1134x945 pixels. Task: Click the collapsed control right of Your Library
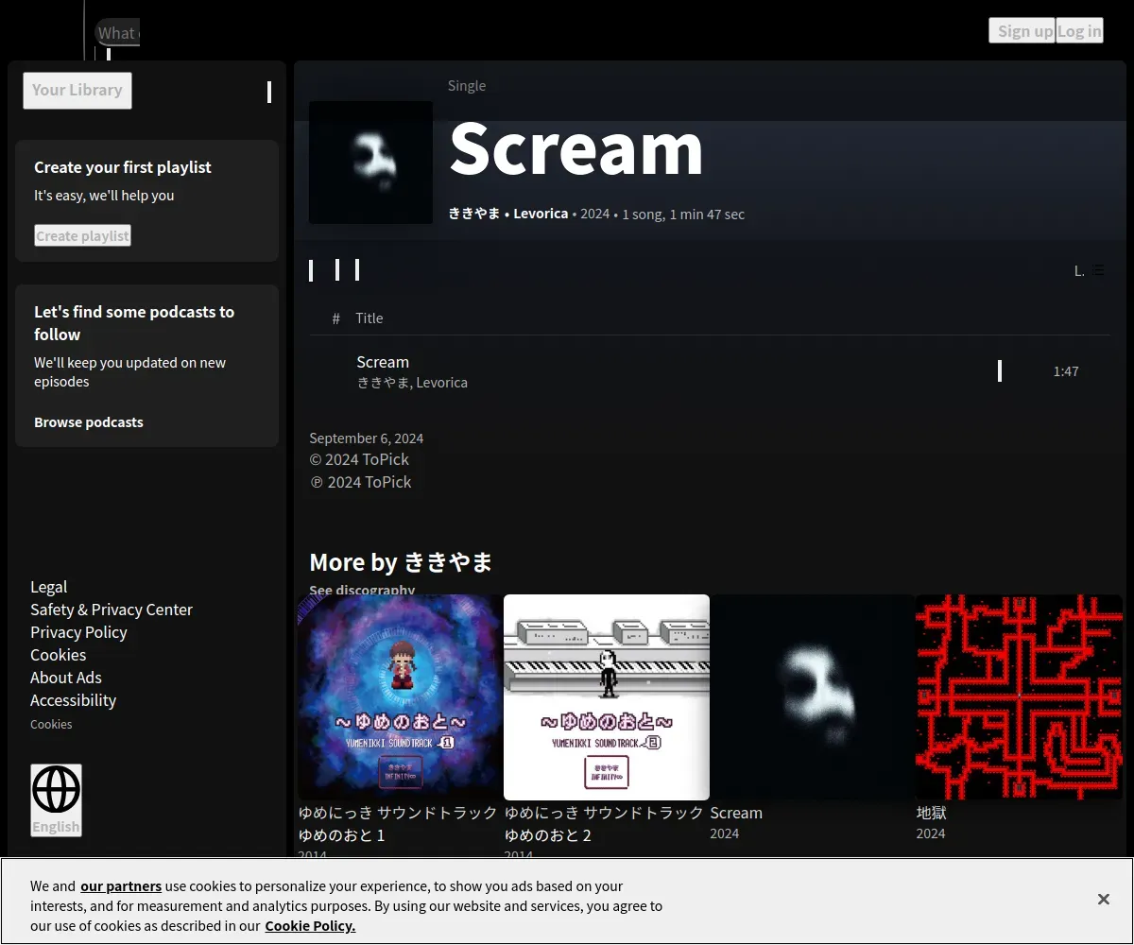point(269,92)
